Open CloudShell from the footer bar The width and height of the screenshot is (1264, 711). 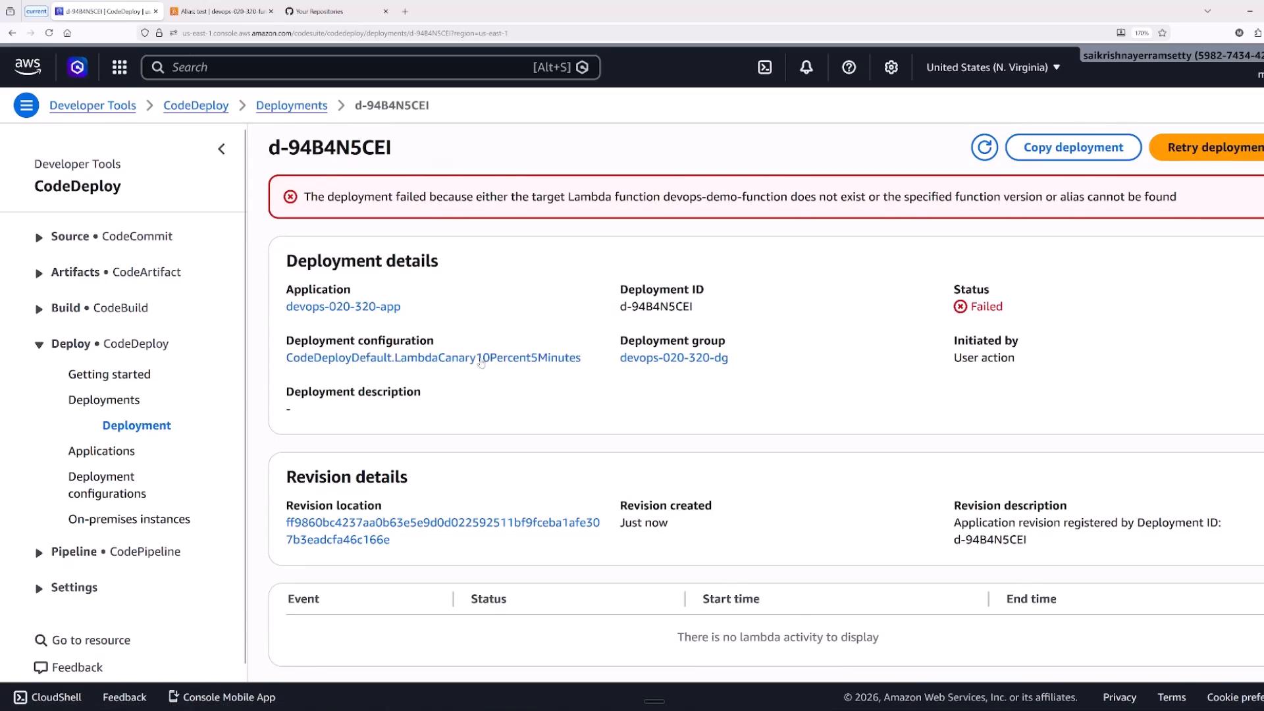(x=47, y=697)
